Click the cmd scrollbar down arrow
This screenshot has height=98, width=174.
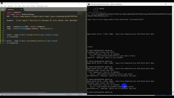173,94
